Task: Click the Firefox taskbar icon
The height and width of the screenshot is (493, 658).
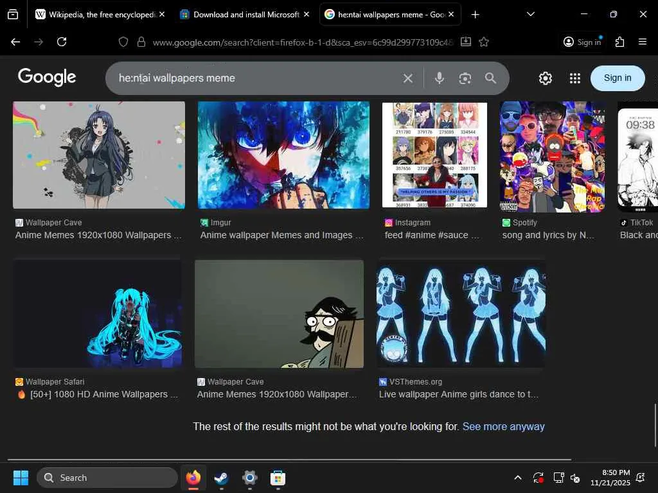Action: coord(193,478)
